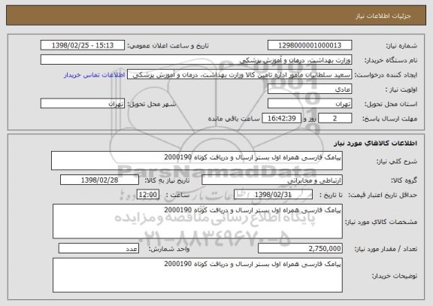The height and width of the screenshot is (306, 433).
Task: Click the اطلاعات کالاهای مورد نیاز section heading
Action: 375,143
